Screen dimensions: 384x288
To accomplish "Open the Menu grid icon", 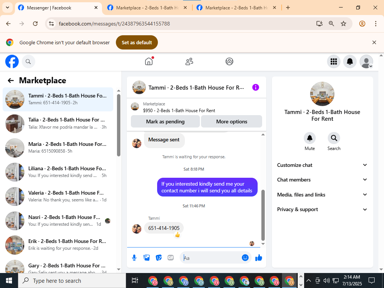I will click(x=333, y=61).
